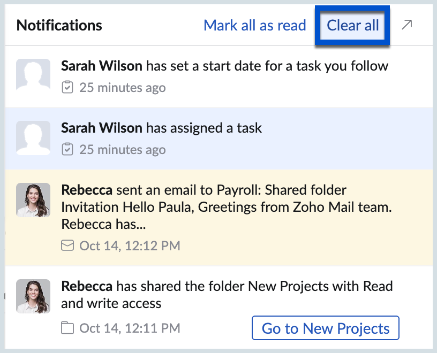Clear all notifications
The height and width of the screenshot is (353, 437).
[x=353, y=25]
